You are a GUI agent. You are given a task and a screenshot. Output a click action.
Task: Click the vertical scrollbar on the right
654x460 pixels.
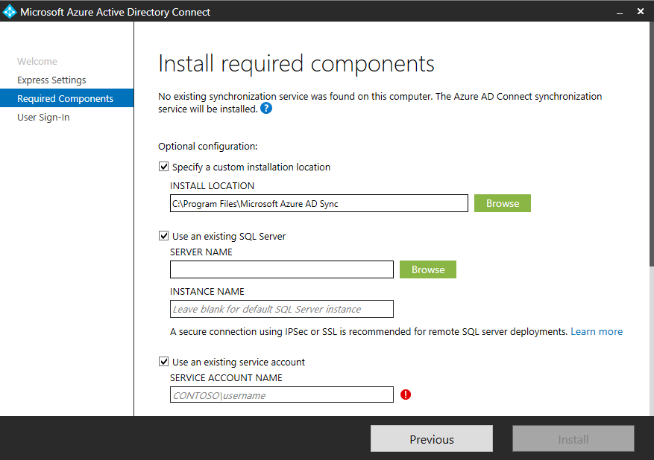[651, 149]
